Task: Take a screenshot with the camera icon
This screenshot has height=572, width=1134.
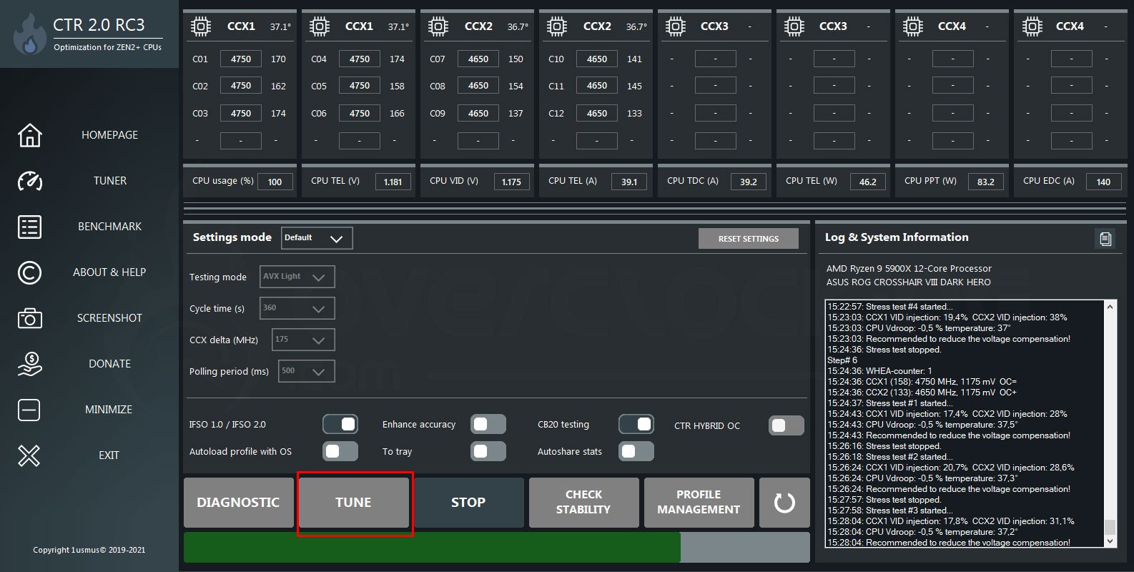Action: [29, 318]
